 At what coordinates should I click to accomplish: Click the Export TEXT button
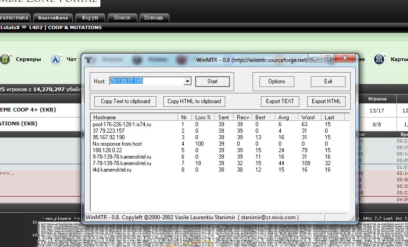[280, 101]
